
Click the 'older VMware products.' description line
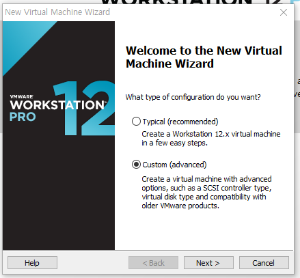point(180,206)
